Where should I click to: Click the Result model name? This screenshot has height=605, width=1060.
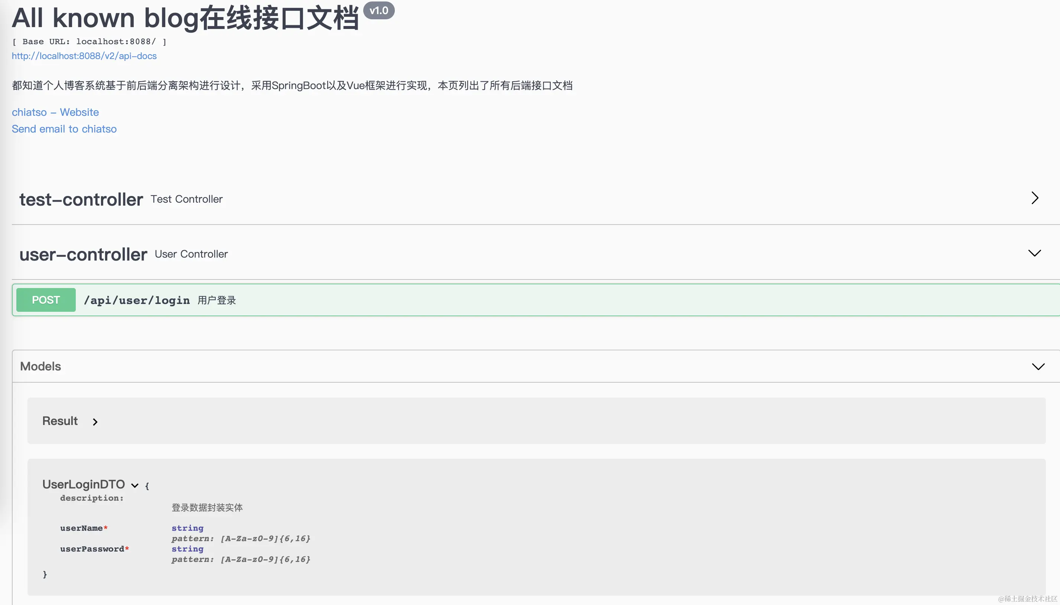[x=60, y=421]
